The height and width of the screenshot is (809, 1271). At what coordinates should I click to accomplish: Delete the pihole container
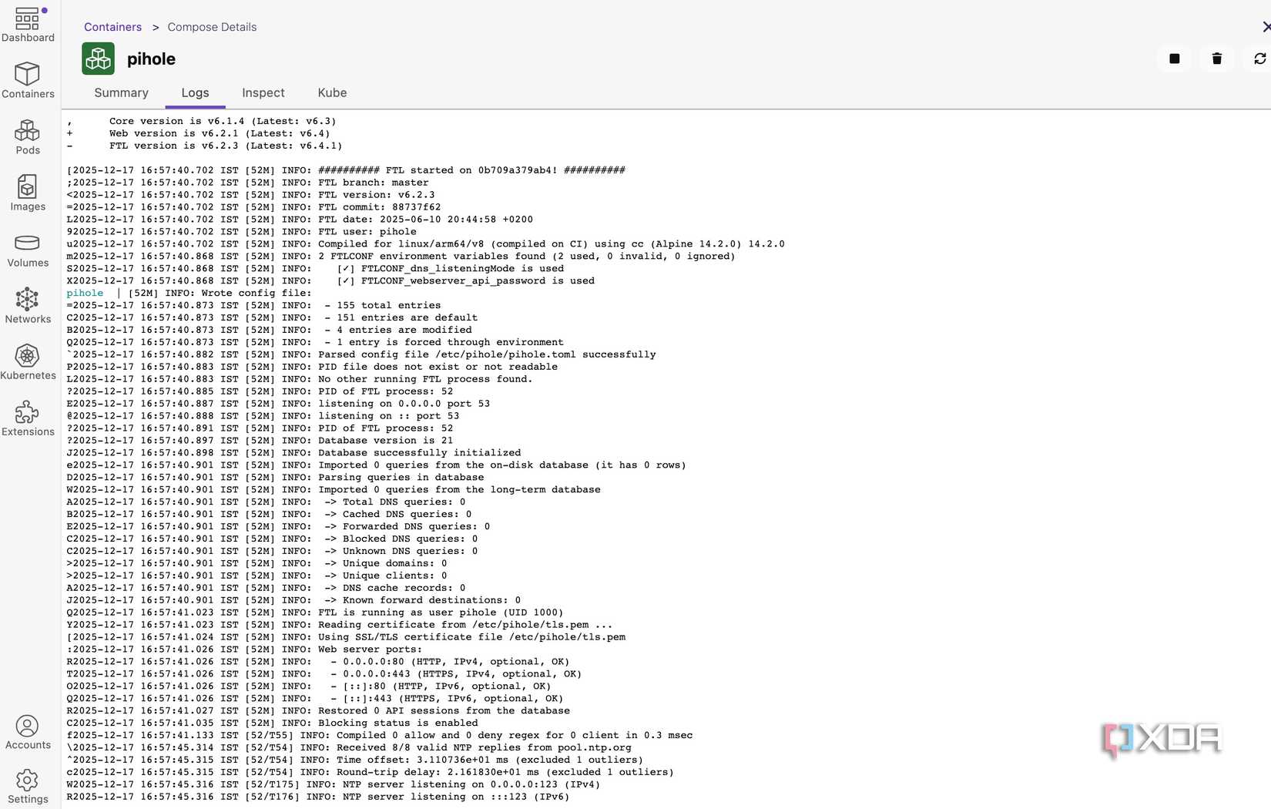pos(1216,59)
